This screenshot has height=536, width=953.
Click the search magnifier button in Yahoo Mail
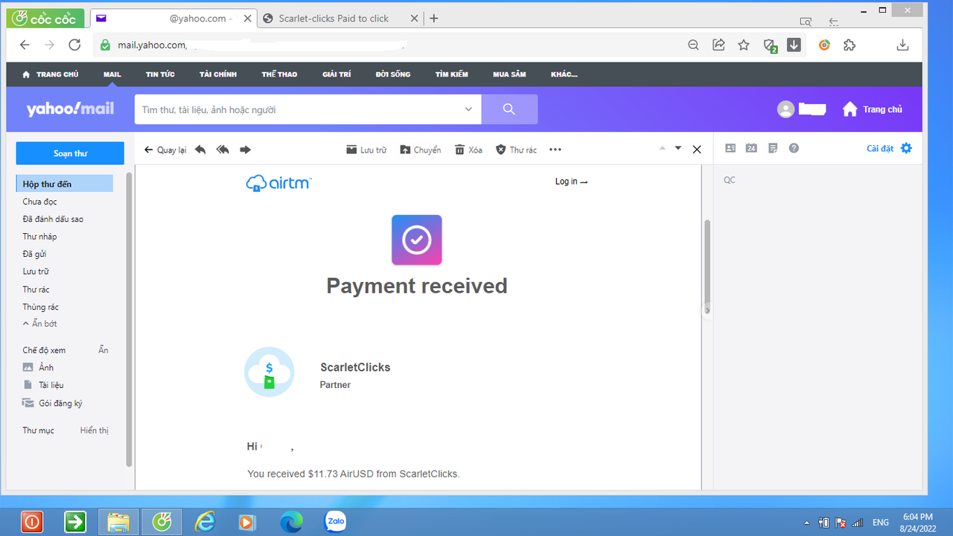click(x=509, y=109)
